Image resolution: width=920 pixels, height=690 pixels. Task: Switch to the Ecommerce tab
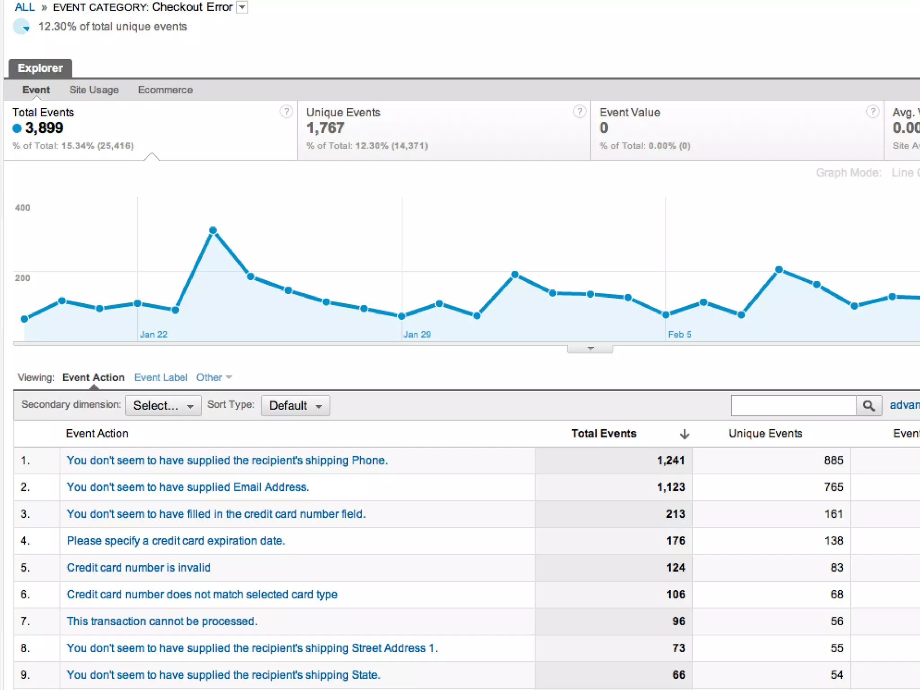[165, 90]
